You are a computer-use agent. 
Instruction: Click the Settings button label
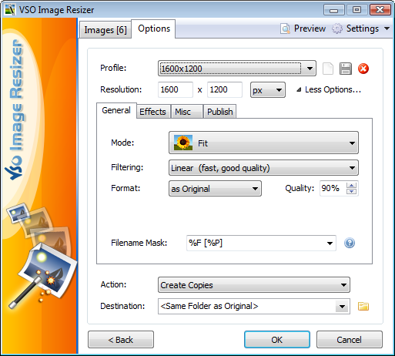pos(363,29)
